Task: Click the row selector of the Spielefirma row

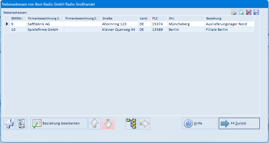Action: coord(7,30)
